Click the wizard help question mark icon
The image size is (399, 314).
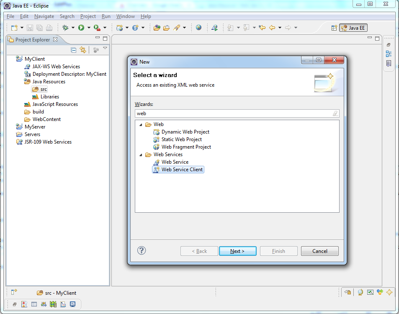[142, 250]
